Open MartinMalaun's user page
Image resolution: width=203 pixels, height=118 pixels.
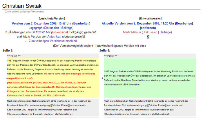[131, 32]
